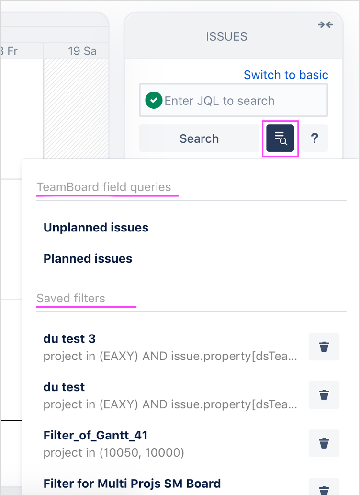Click the question mark help button

click(x=315, y=138)
